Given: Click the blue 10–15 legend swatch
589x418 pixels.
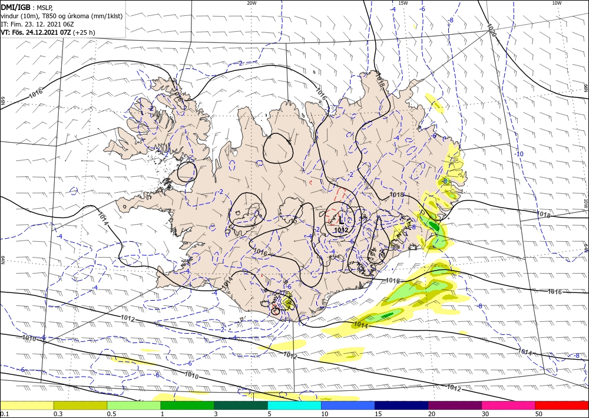Looking at the screenshot, I should point(348,405).
